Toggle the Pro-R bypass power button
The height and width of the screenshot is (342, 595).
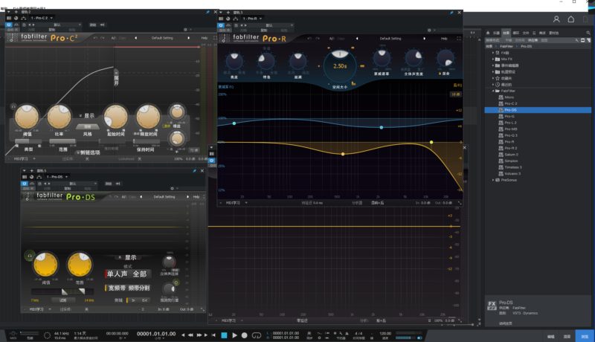click(x=221, y=25)
